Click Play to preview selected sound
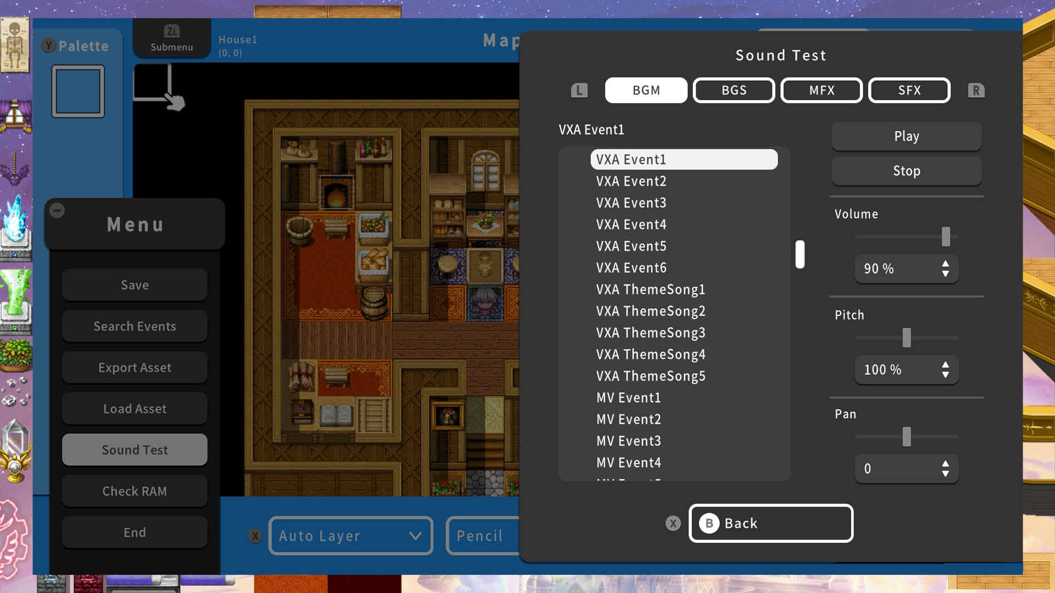The image size is (1055, 593). pos(907,136)
